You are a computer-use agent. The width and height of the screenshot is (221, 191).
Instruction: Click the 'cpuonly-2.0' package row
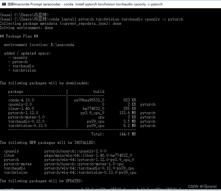click(x=82, y=104)
